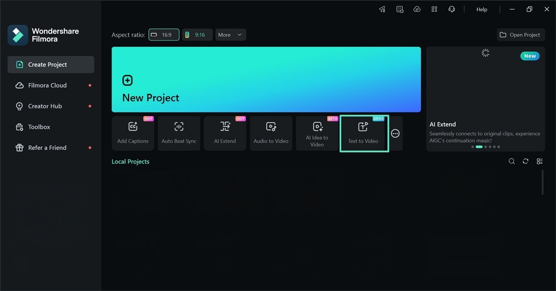Open the AI Extend tool card
The image size is (556, 291).
pyautogui.click(x=225, y=133)
